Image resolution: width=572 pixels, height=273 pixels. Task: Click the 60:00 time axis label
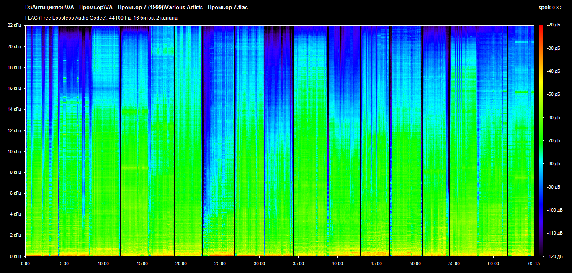[493, 263]
